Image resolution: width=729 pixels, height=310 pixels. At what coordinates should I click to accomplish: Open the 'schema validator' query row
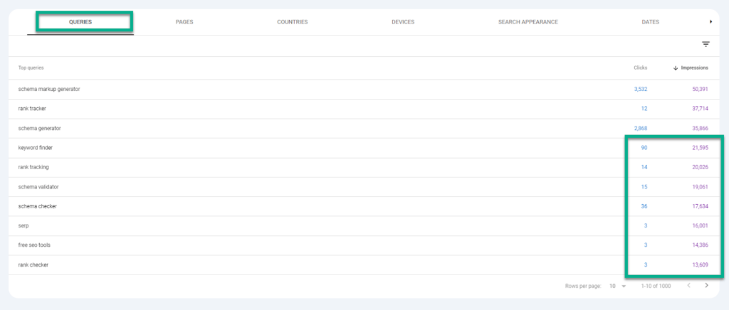pyautogui.click(x=38, y=187)
